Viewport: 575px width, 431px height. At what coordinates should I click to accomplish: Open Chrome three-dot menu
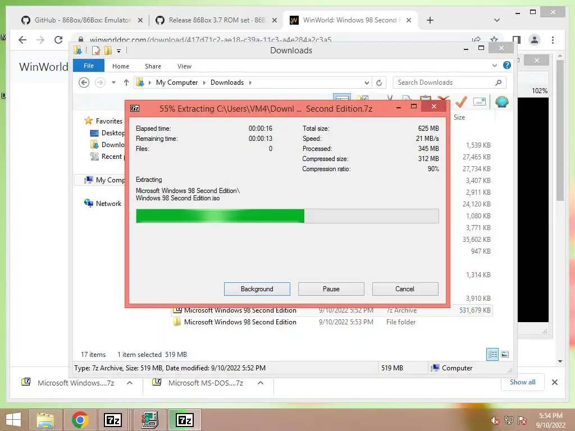[x=553, y=40]
